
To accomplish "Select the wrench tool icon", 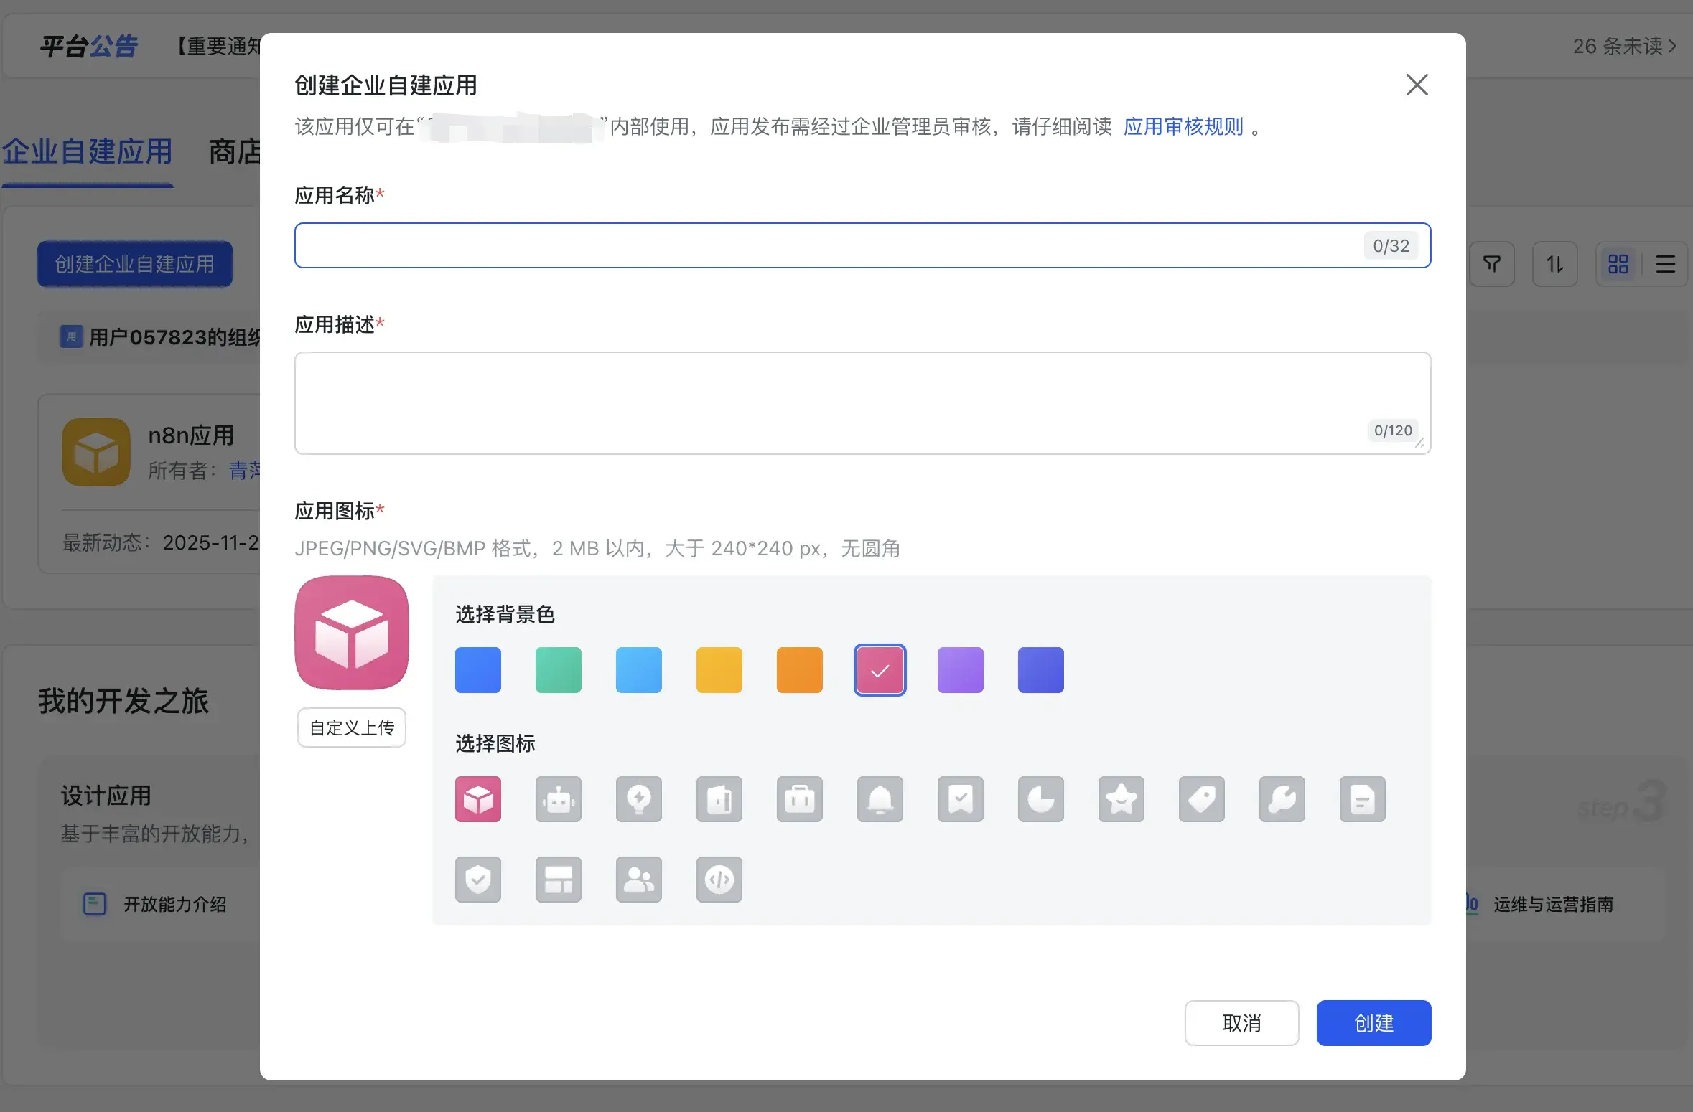I will click(1282, 799).
